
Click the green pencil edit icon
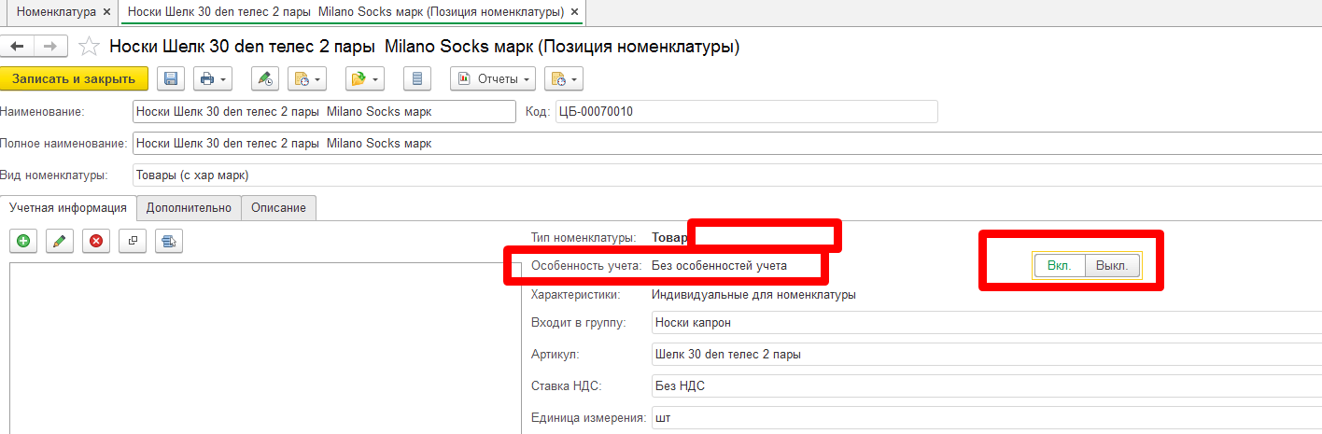pos(60,241)
